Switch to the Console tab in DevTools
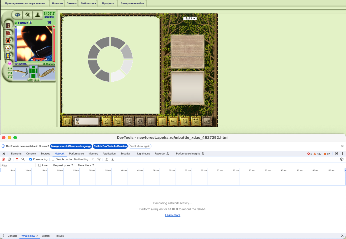Image resolution: width=346 pixels, height=239 pixels. pyautogui.click(x=31, y=154)
